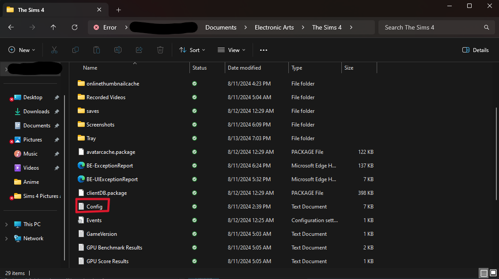Go to Electronic Arts in the breadcrumb
499x279 pixels.
[x=274, y=27]
